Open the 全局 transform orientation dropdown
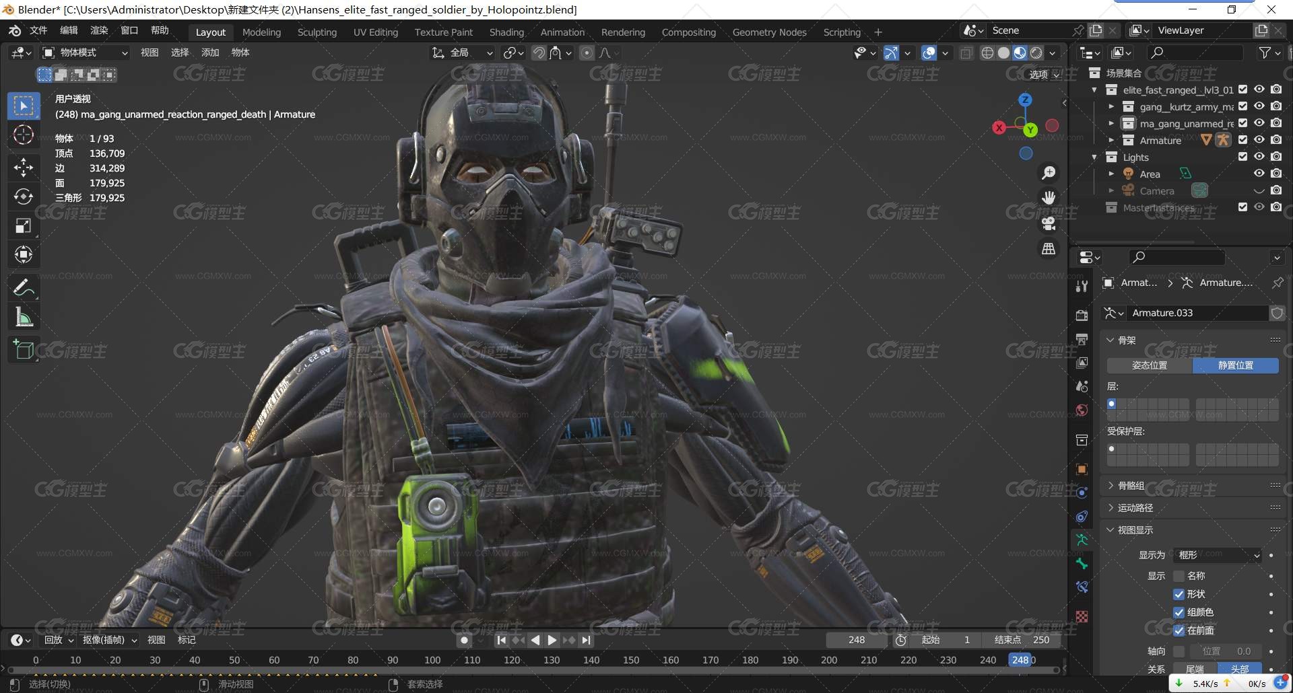Viewport: 1293px width, 693px height. 463,52
